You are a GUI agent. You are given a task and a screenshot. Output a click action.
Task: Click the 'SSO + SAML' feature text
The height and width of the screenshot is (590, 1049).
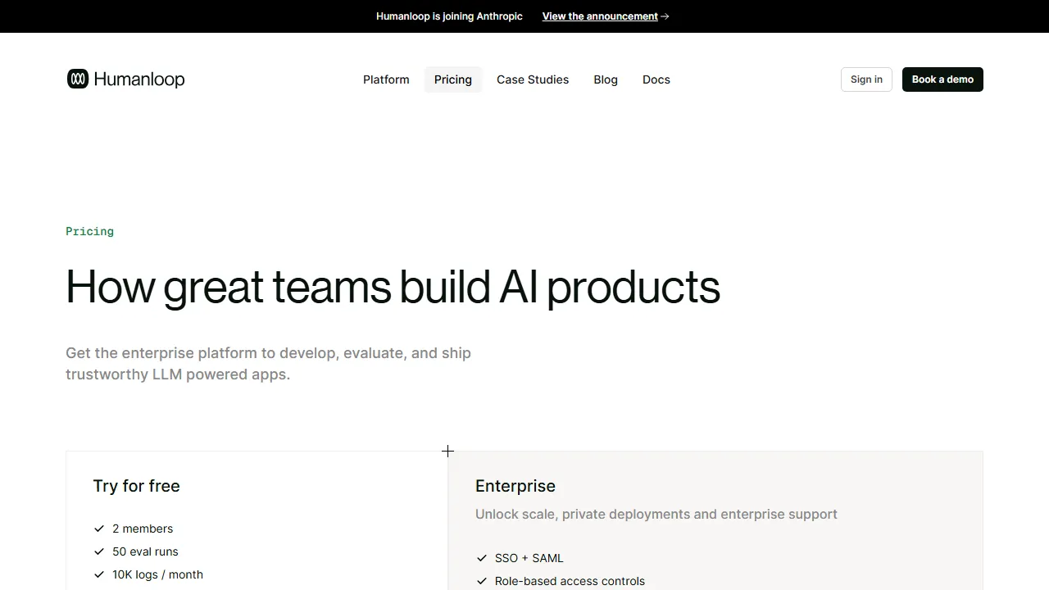529,558
